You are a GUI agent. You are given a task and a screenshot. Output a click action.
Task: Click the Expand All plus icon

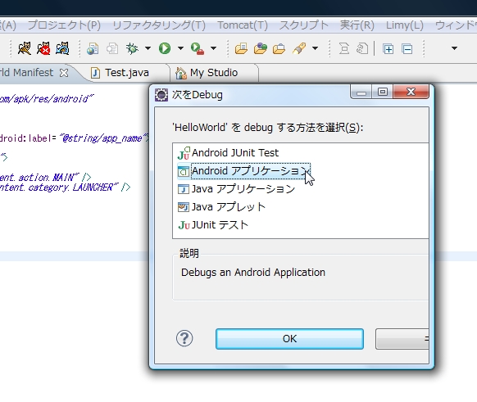(388, 49)
